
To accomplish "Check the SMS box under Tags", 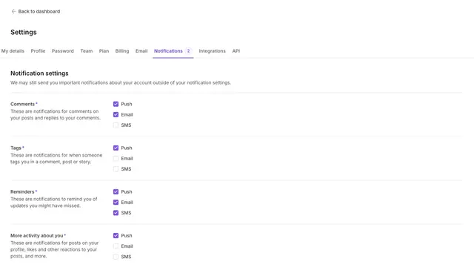I will (116, 169).
